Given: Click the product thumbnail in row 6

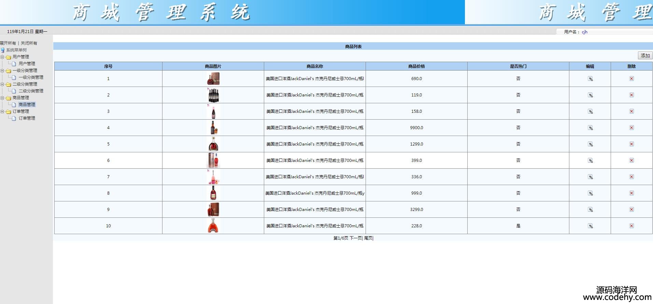Looking at the screenshot, I should click(x=213, y=161).
